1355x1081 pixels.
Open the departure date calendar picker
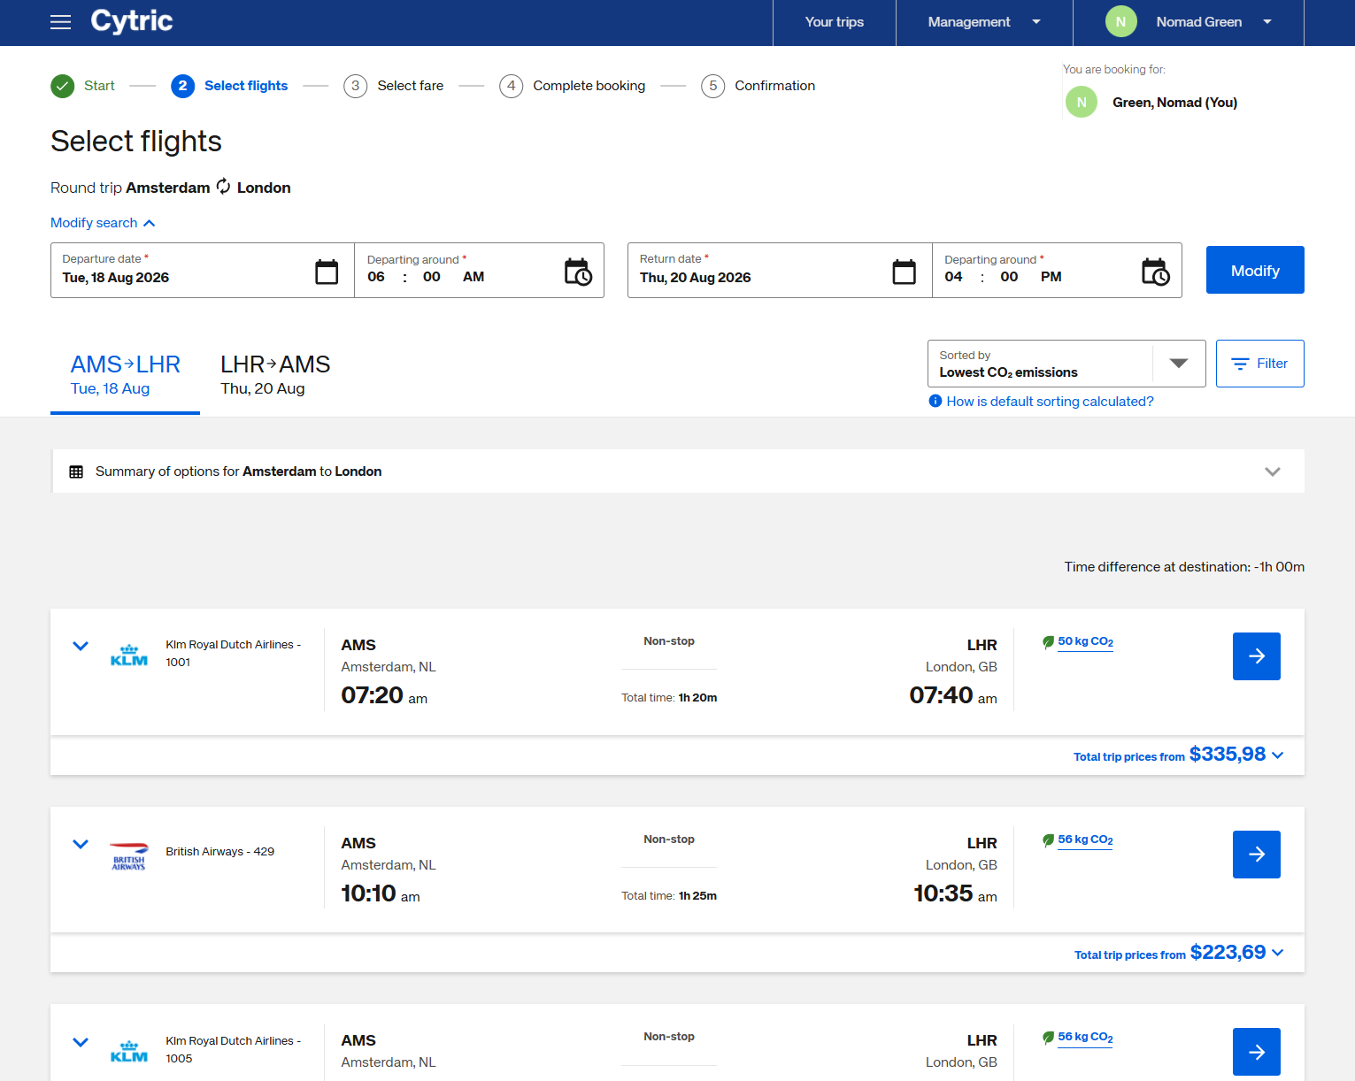(327, 272)
